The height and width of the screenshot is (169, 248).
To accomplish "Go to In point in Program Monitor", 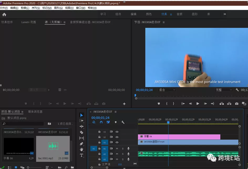I will pos(183,104).
